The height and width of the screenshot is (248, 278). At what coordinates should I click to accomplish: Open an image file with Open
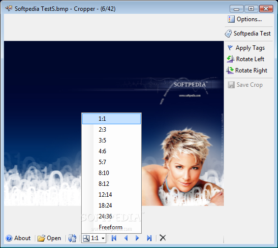pos(49,238)
